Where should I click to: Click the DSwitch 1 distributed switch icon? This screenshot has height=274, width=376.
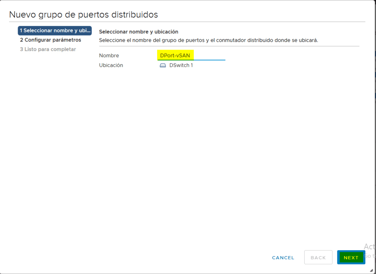click(163, 65)
